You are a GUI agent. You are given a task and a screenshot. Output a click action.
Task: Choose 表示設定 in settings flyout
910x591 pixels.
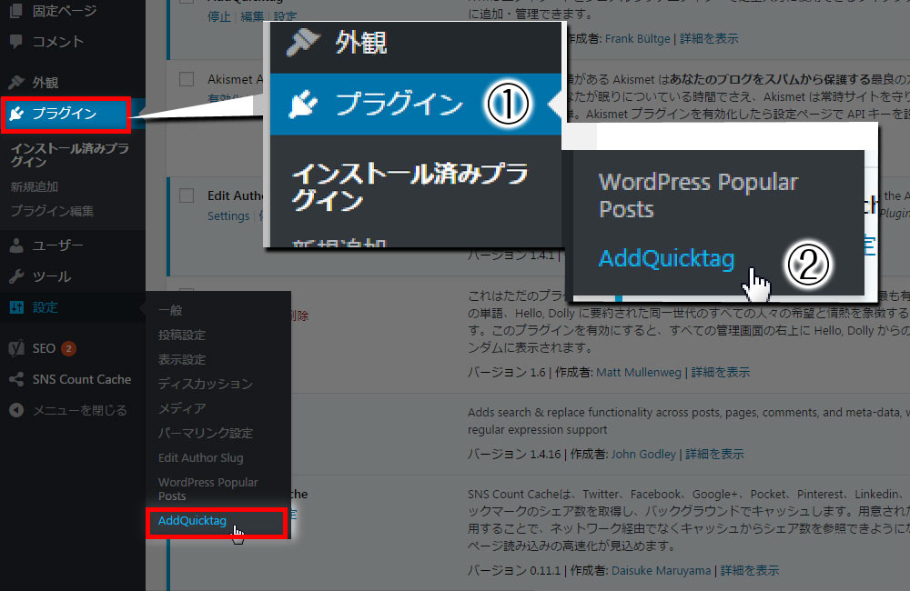click(182, 359)
